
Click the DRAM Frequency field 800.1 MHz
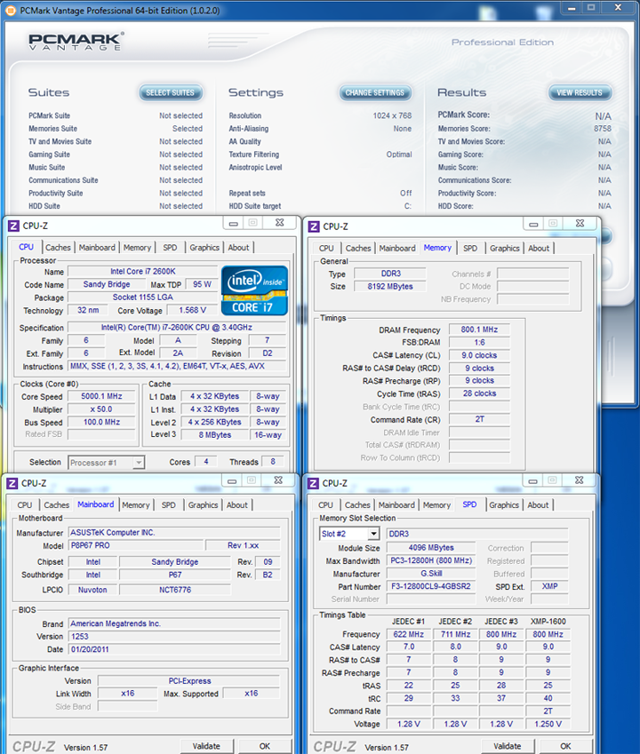point(479,329)
